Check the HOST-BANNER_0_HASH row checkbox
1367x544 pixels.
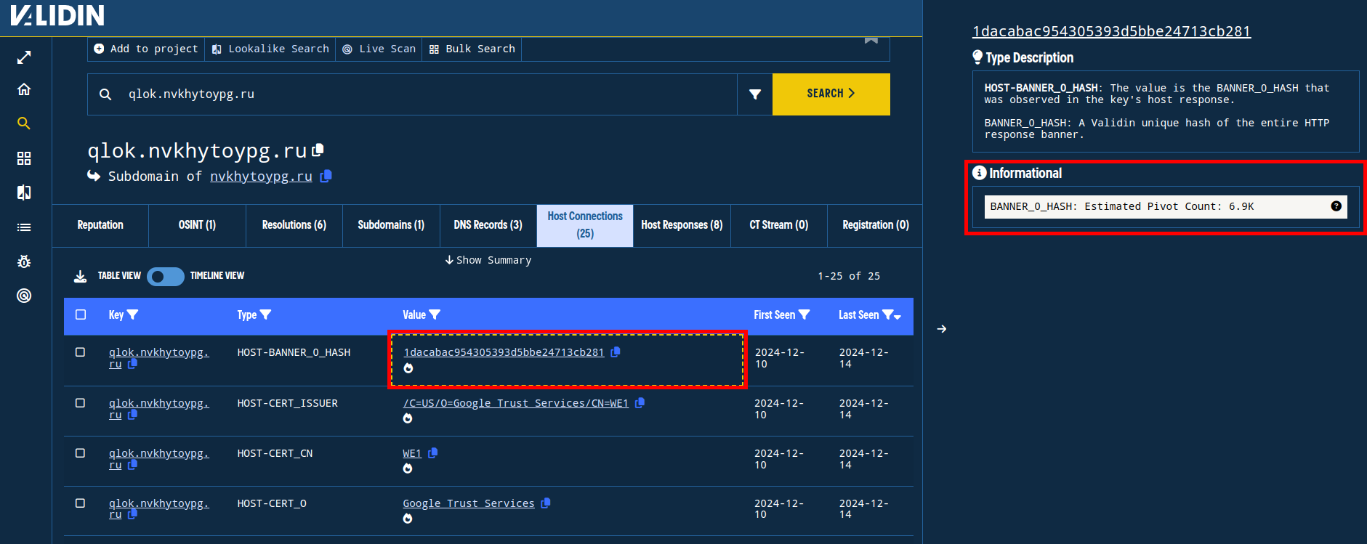coord(81,352)
